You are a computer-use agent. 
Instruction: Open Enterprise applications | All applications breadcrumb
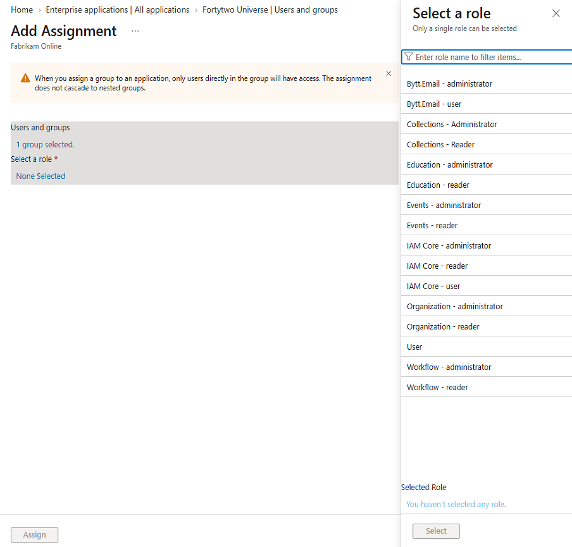coord(118,10)
